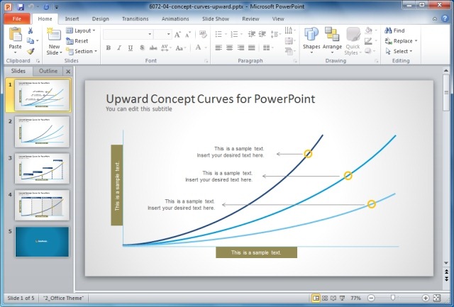Viewport: 454px width, 307px height.
Task: Select slide 3 thumbnail
Action: [x=42, y=169]
